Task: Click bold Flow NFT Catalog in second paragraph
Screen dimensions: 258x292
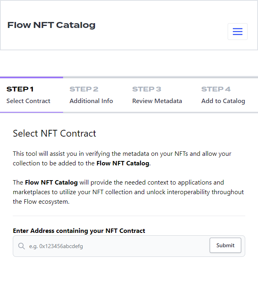Action: [51, 183]
